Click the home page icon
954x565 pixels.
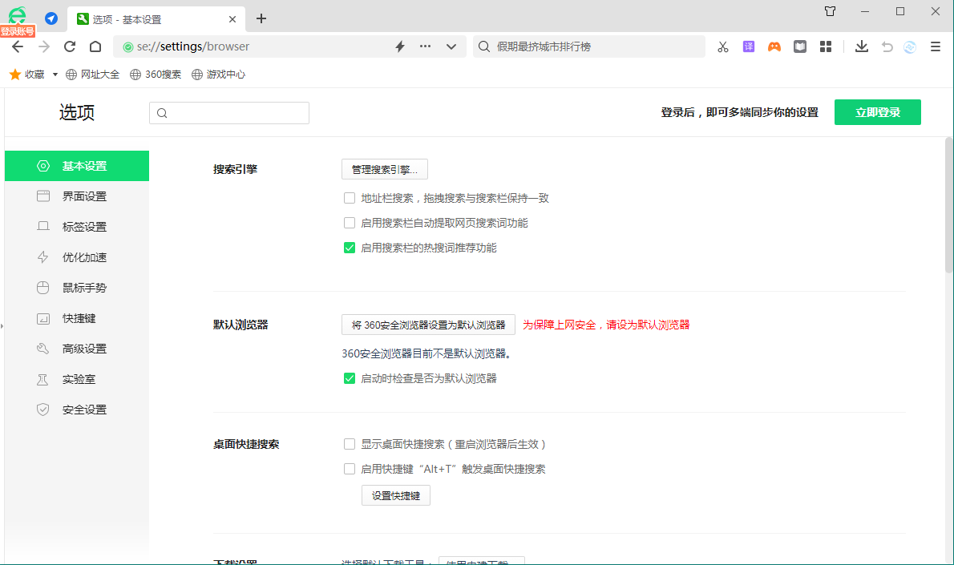click(95, 46)
